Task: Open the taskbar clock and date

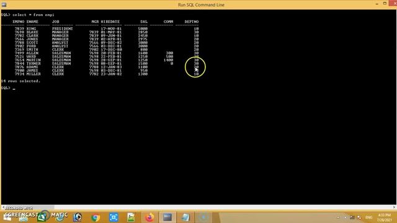Action: coord(384,217)
